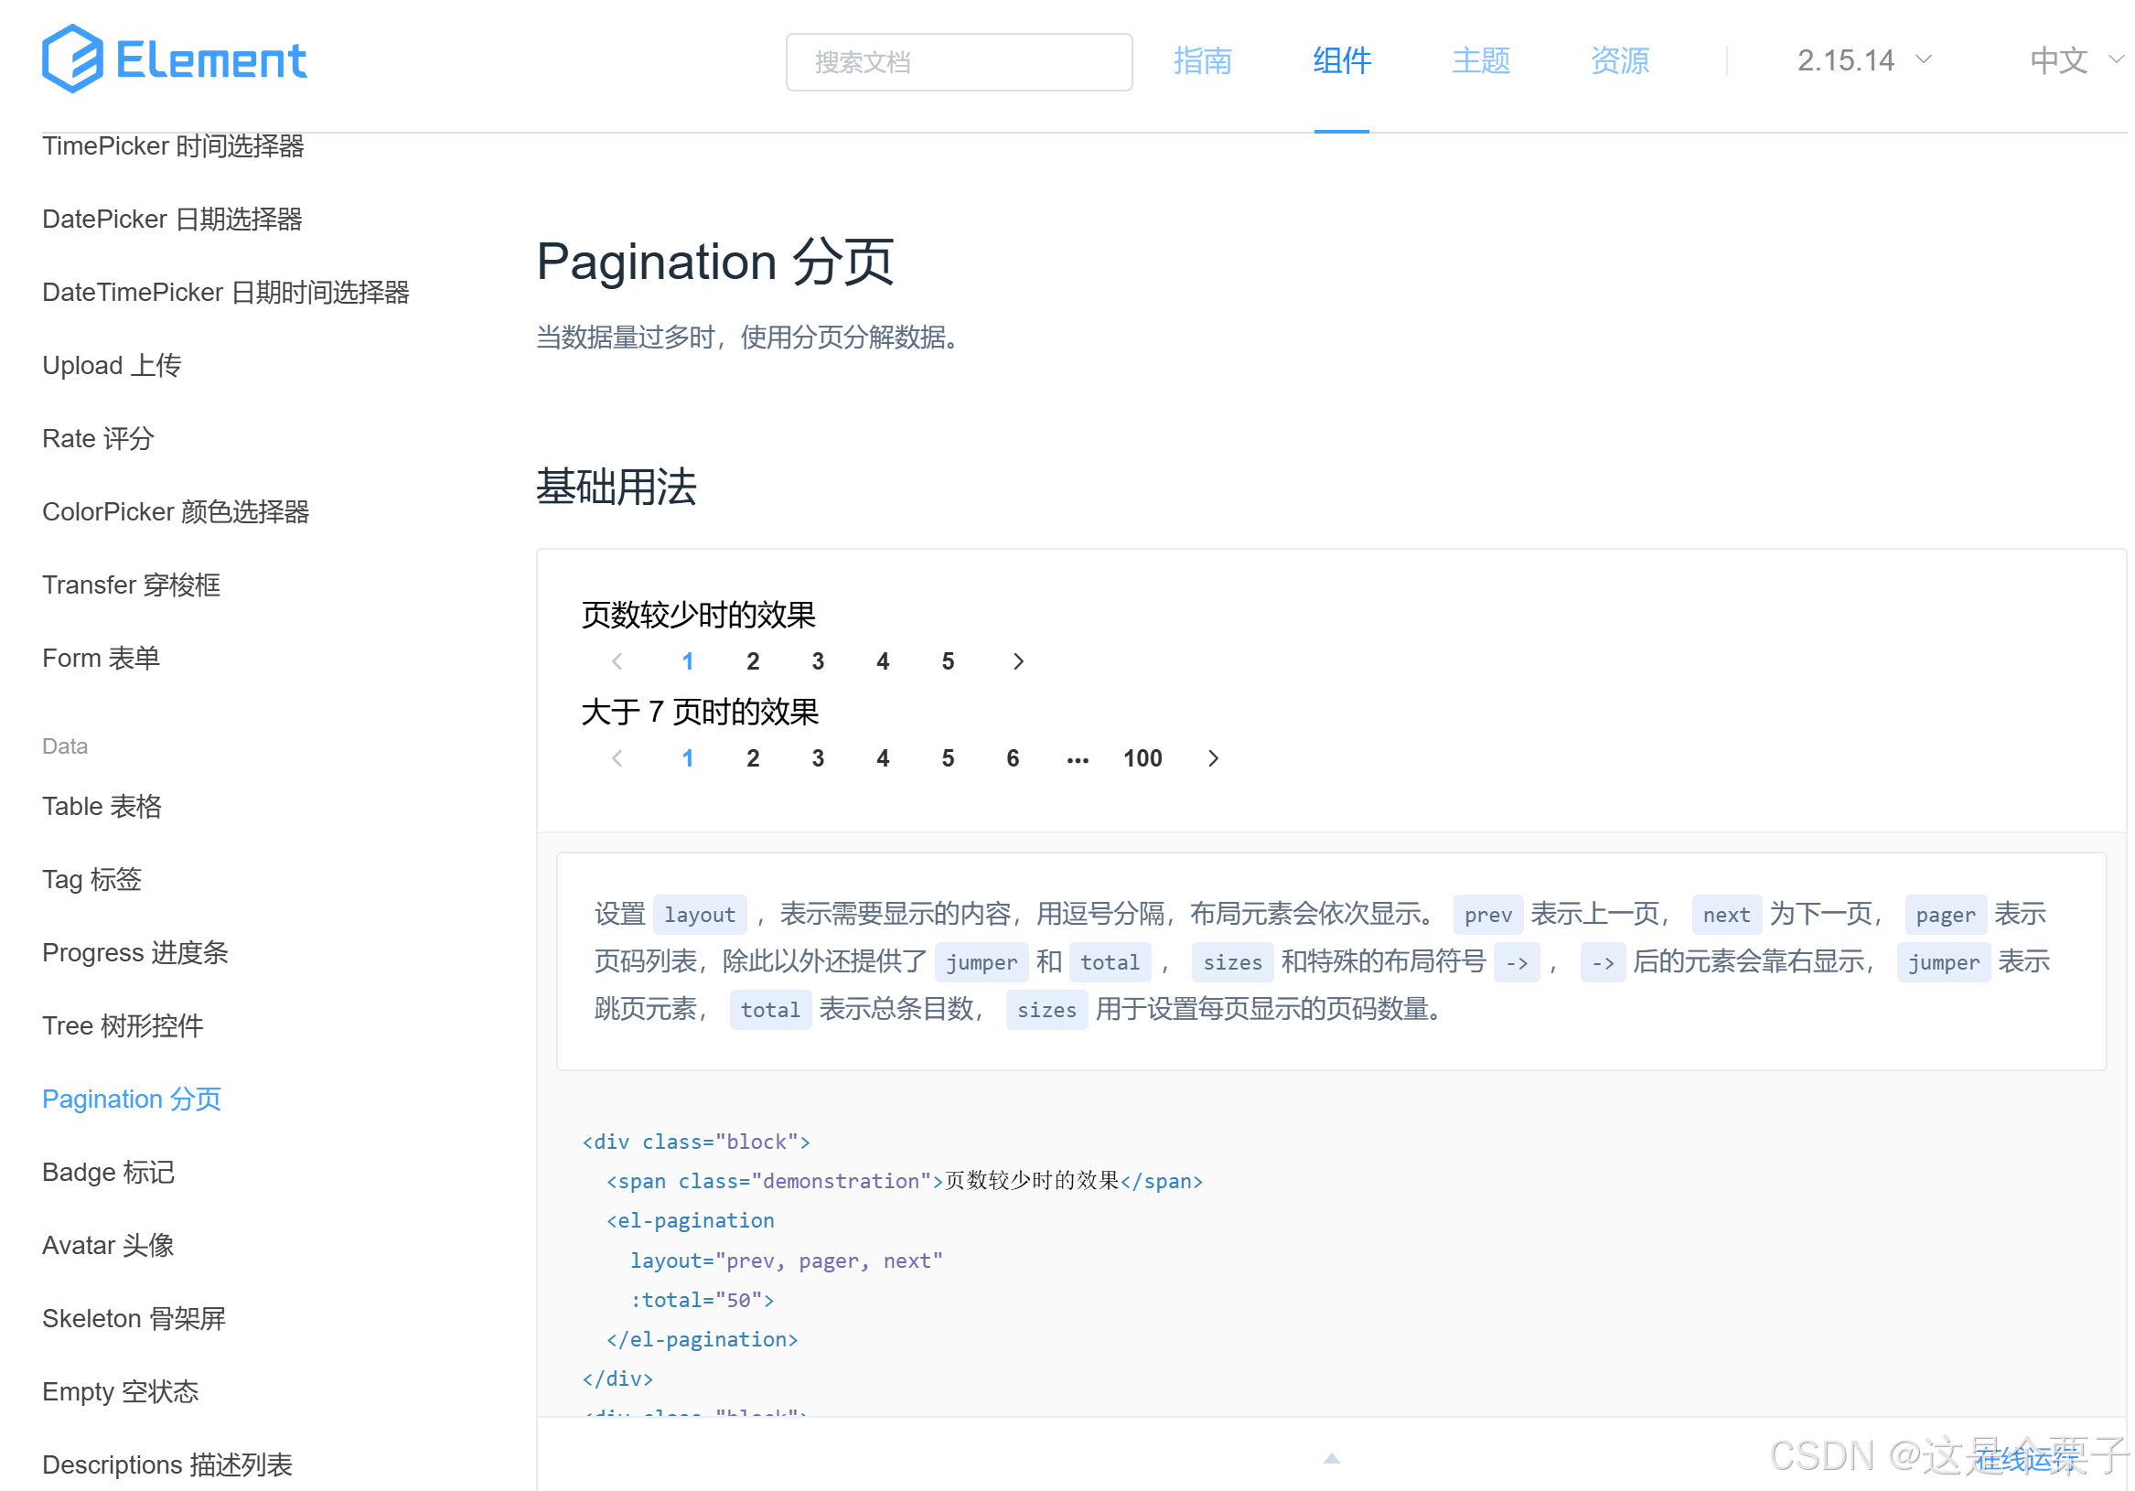Open Rate 评分 in sidebar

[99, 439]
